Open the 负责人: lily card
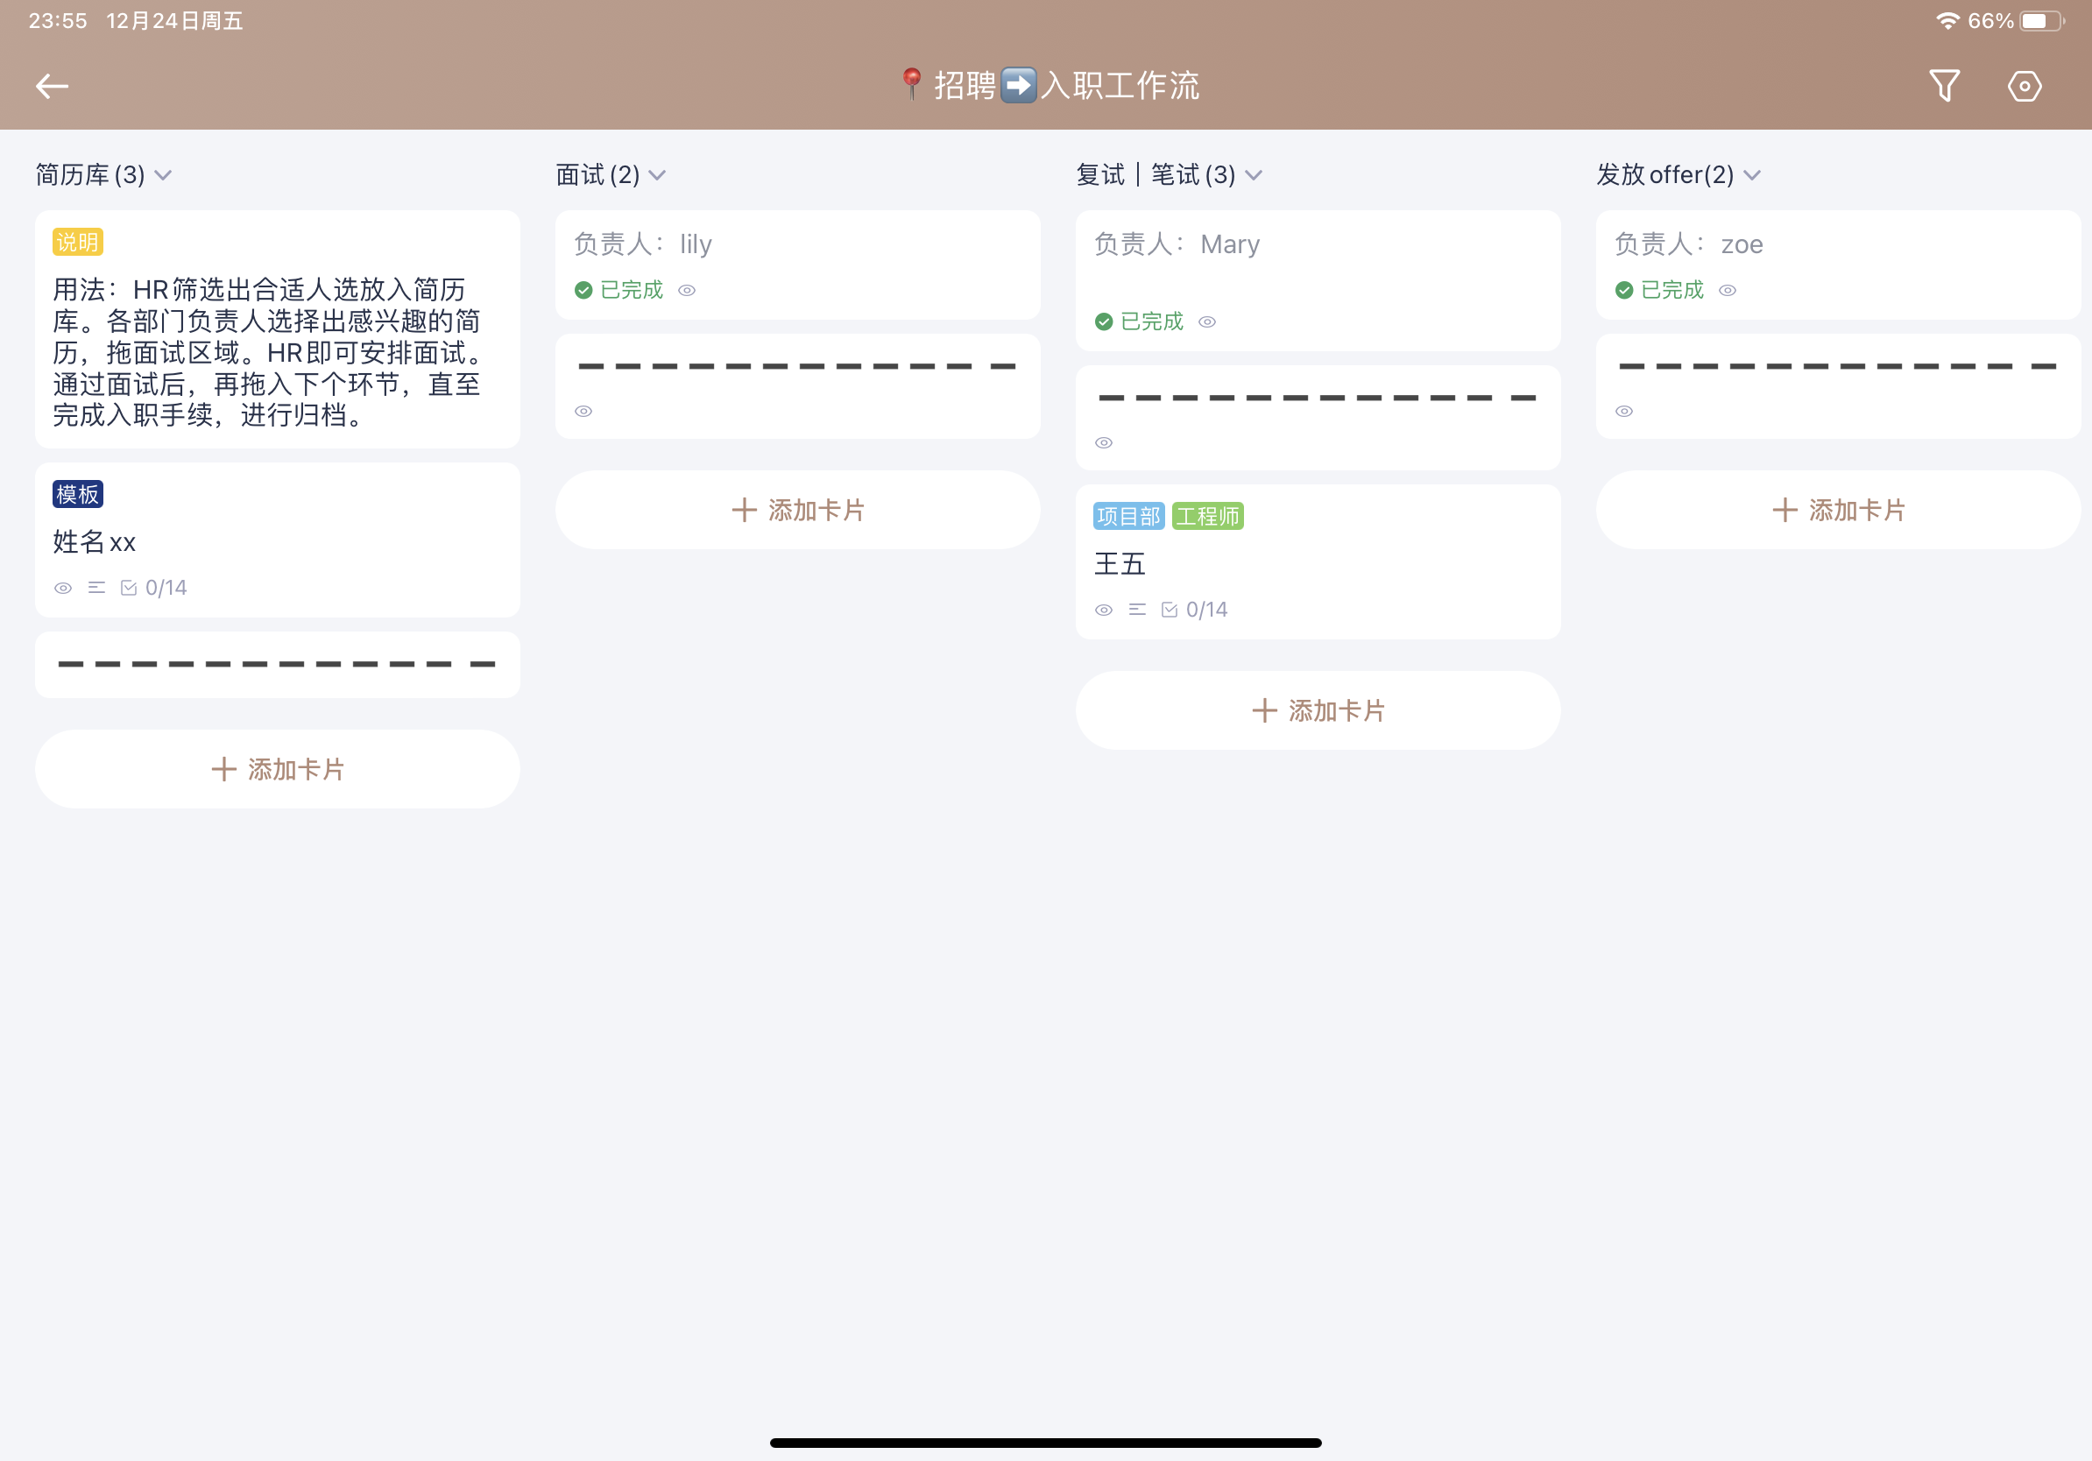This screenshot has height=1461, width=2092. tap(797, 265)
